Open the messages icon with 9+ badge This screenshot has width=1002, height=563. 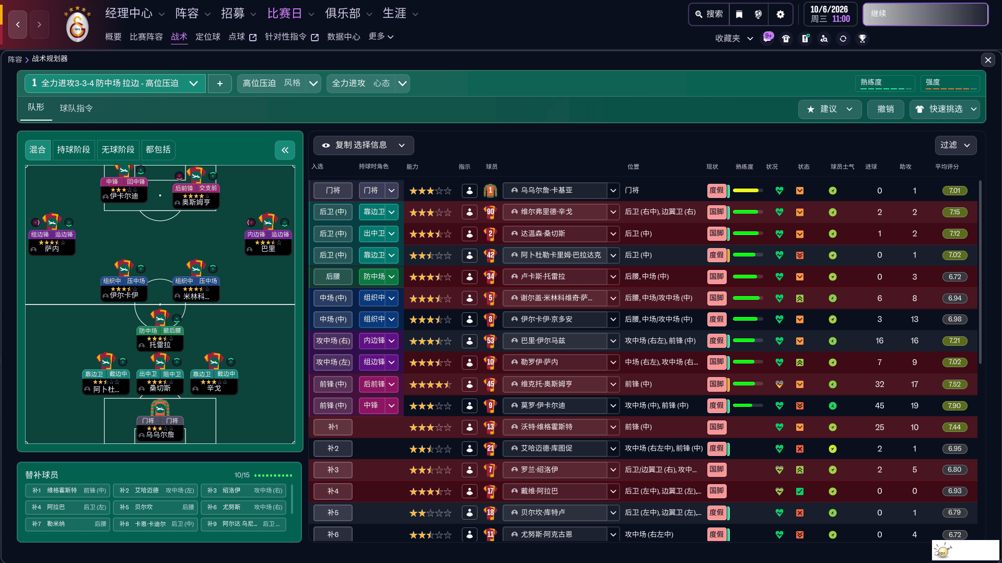(x=767, y=38)
